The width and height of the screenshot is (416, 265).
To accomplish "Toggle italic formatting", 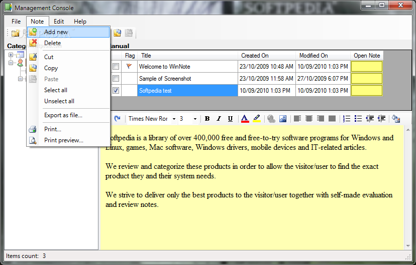I will (219, 119).
